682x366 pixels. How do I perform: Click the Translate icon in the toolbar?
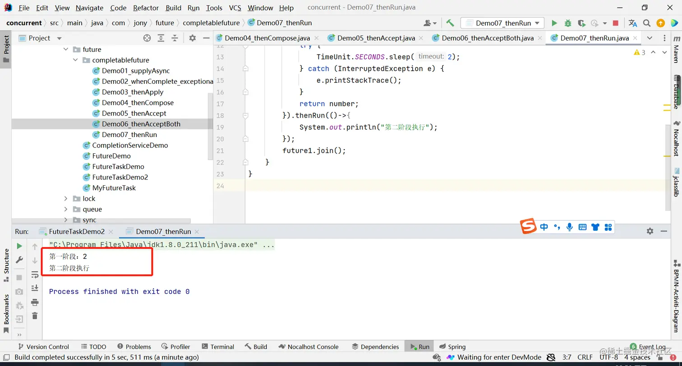click(x=633, y=23)
